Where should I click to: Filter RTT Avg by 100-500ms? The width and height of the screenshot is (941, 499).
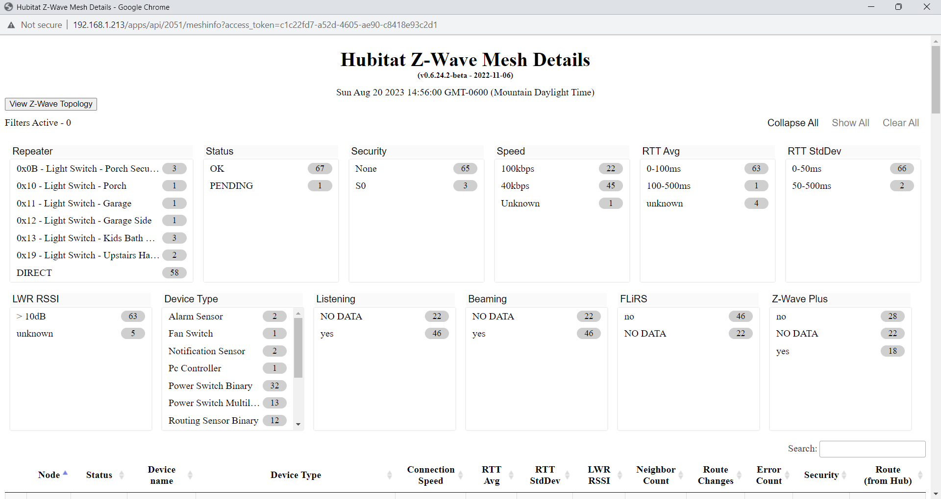pos(707,186)
